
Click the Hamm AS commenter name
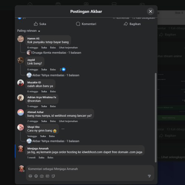[x=33, y=38]
